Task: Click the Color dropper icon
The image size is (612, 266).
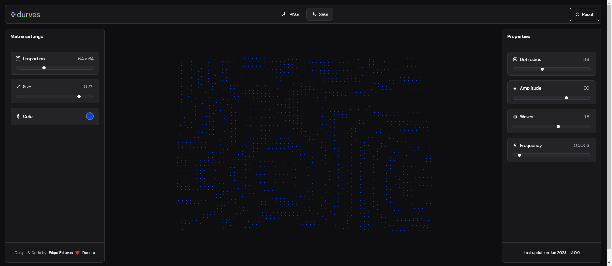Action: tap(18, 116)
